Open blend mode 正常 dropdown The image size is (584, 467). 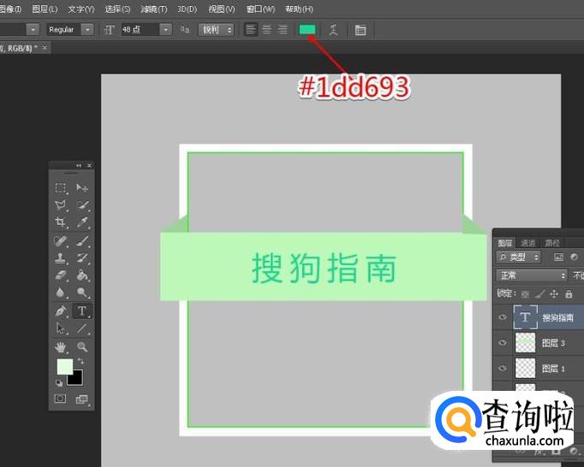[x=532, y=275]
